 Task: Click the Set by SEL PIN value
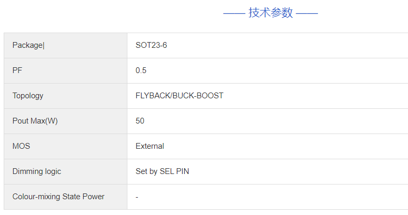click(x=162, y=171)
